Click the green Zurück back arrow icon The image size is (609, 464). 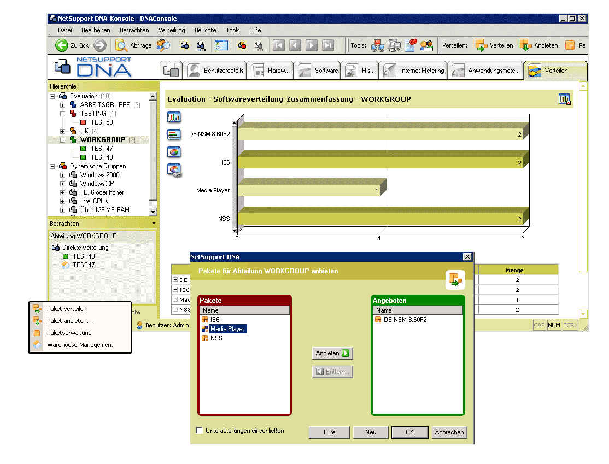[61, 45]
